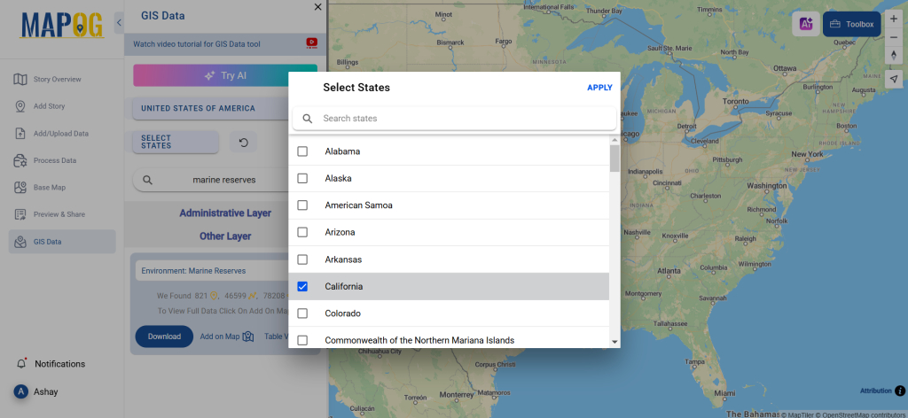Focus the Search states input field
The image size is (908, 418).
[x=455, y=119]
